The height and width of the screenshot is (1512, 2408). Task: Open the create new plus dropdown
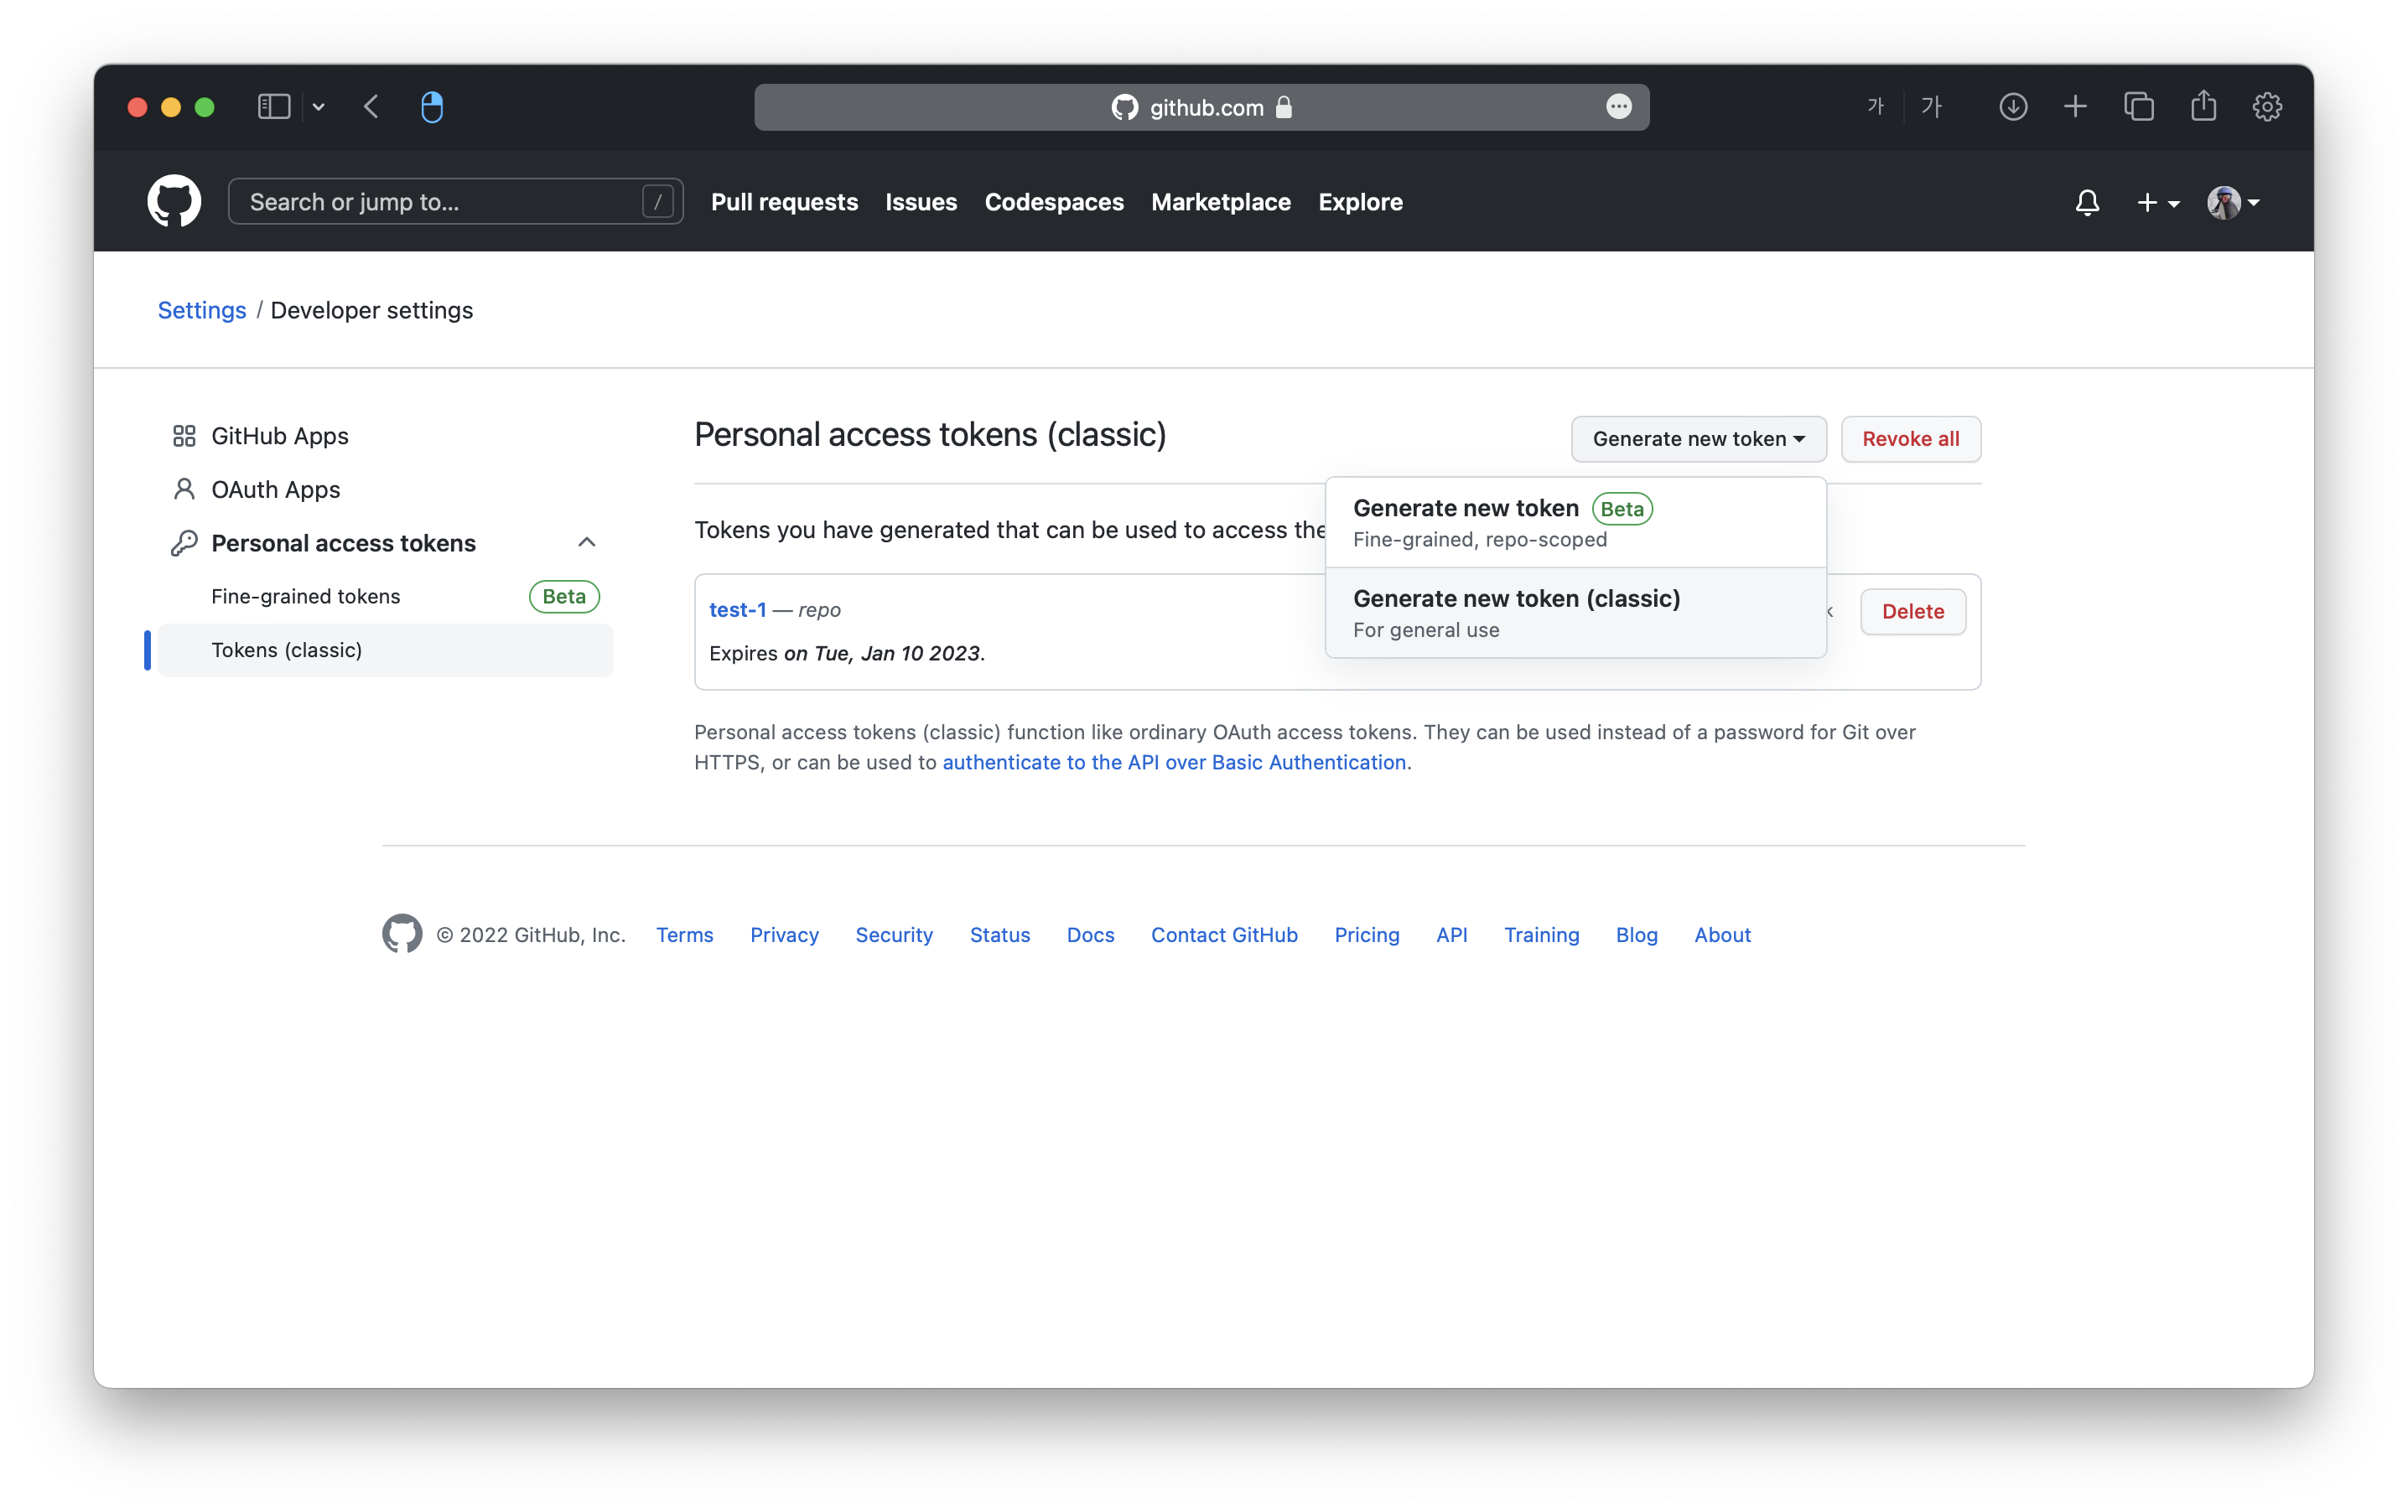[2157, 203]
